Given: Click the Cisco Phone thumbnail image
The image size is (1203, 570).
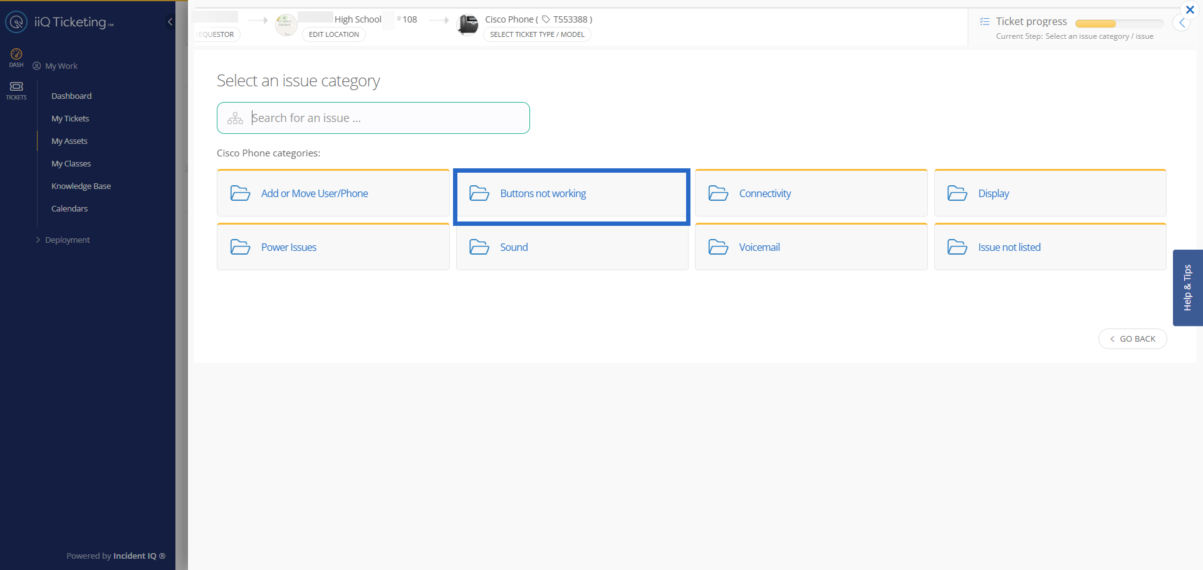Looking at the screenshot, I should coord(468,25).
